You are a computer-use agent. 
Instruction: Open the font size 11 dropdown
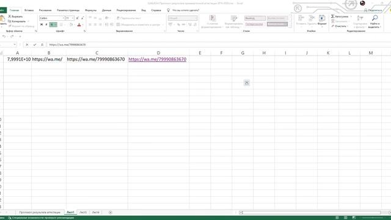73,18
